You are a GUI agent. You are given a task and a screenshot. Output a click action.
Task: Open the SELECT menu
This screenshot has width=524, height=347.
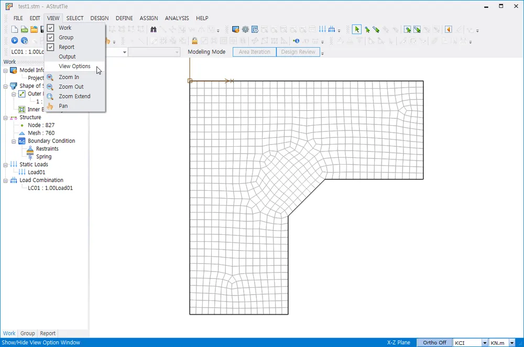pos(75,18)
